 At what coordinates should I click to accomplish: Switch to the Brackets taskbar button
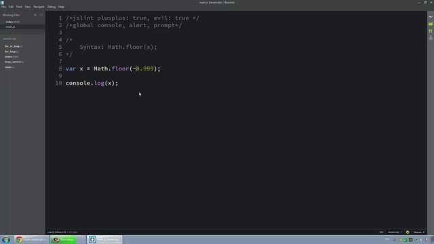(105, 239)
